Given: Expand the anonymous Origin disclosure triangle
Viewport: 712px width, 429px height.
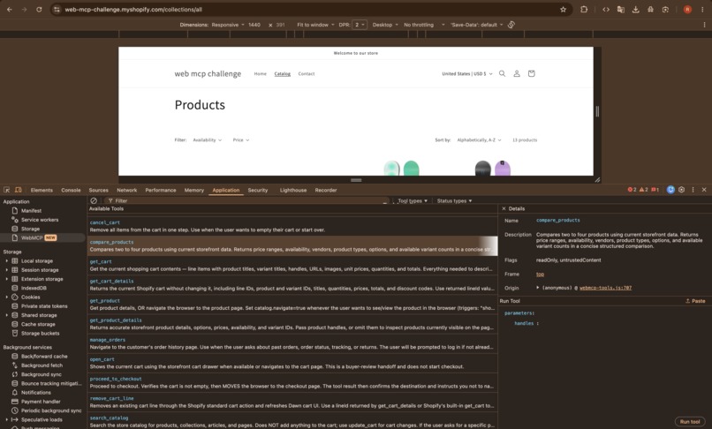Looking at the screenshot, I should tap(538, 288).
